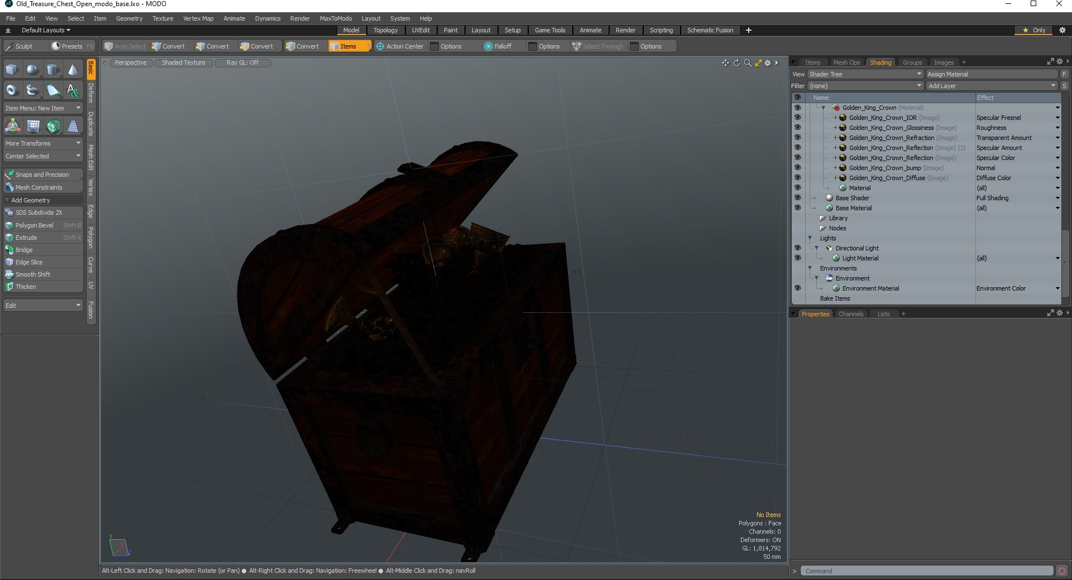Hide the Golden_King_Crown_Glossiness layer
The image size is (1072, 580).
pyautogui.click(x=797, y=128)
